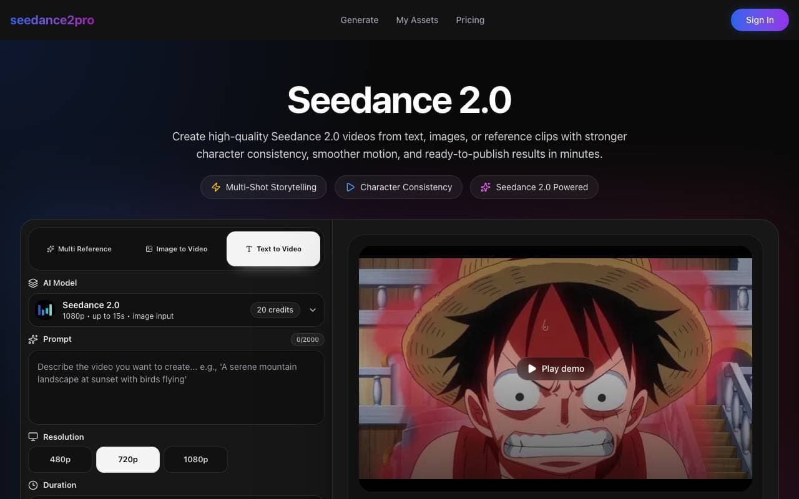Click the Play demo button

click(556, 369)
